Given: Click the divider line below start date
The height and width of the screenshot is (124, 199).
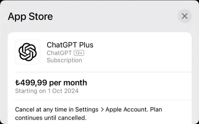Looking at the screenshot, I should click(x=103, y=100).
